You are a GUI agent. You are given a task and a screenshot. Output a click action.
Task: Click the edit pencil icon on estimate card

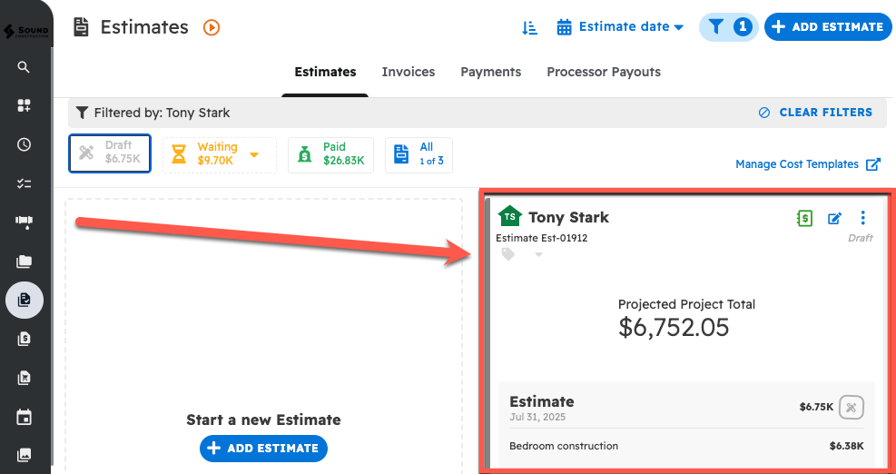tap(834, 218)
